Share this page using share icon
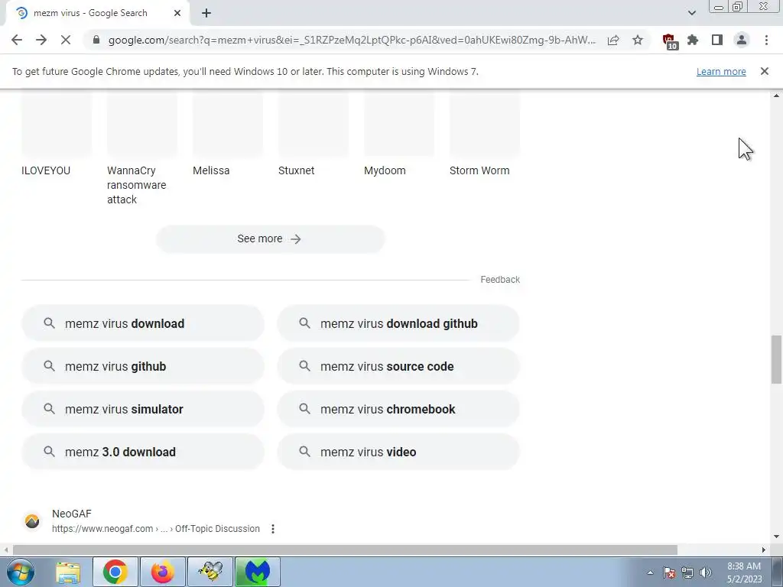Image resolution: width=783 pixels, height=587 pixels. tap(613, 40)
